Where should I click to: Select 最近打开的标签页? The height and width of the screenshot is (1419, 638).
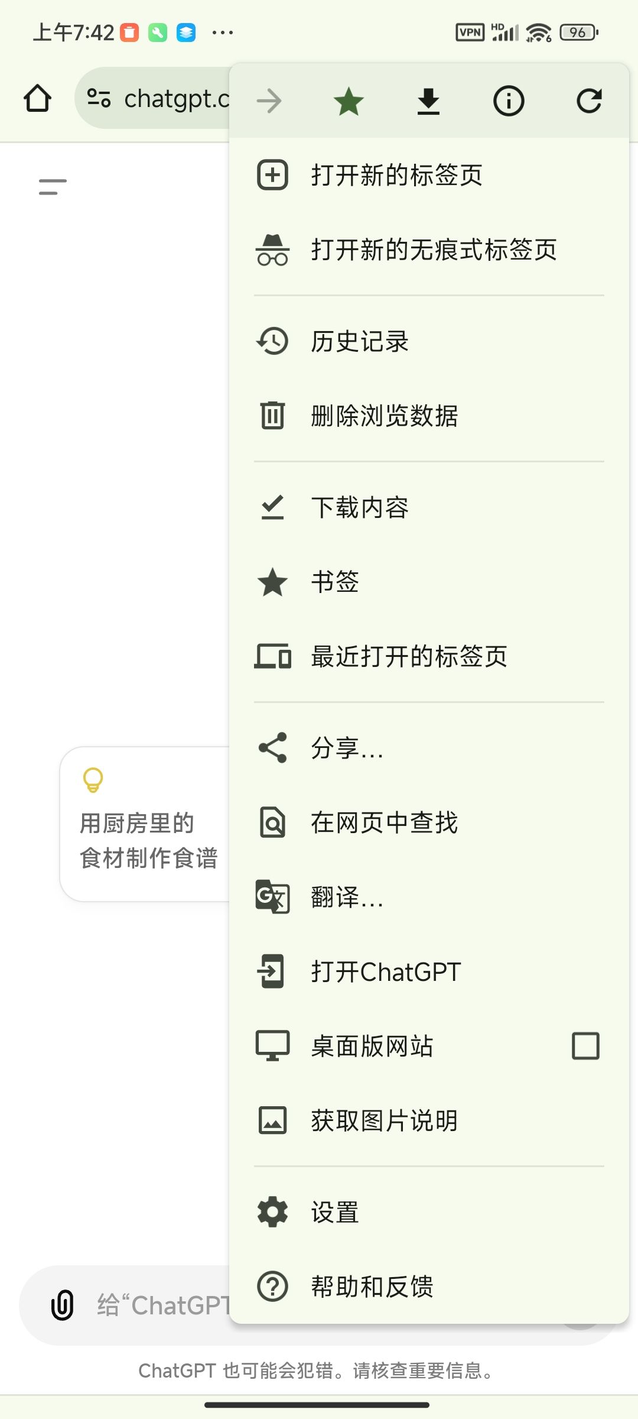tap(409, 656)
